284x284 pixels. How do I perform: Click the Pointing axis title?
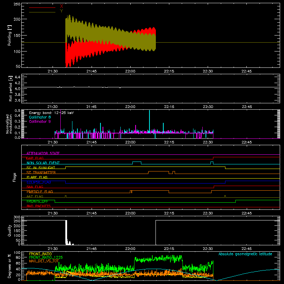pyautogui.click(x=10, y=35)
